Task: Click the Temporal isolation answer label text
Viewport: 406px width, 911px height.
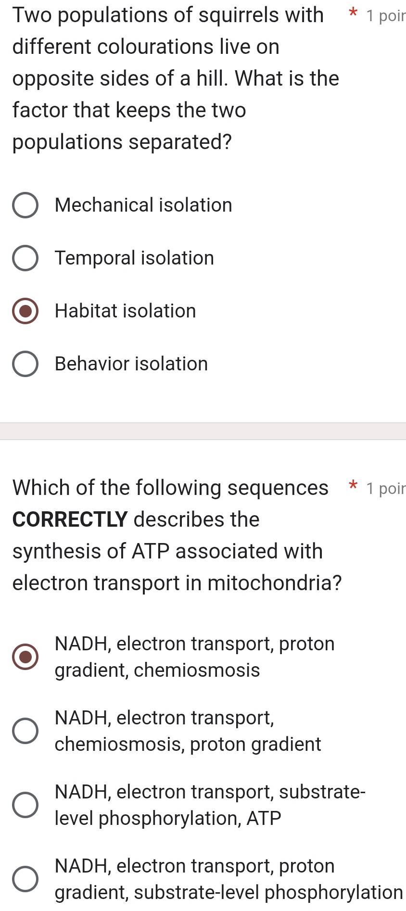Action: 134,258
